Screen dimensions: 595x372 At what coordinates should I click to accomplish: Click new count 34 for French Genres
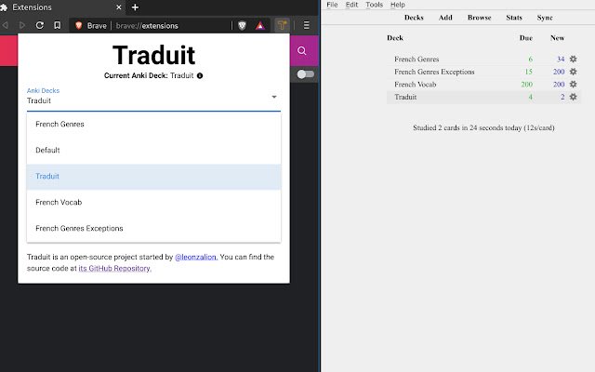(x=561, y=60)
